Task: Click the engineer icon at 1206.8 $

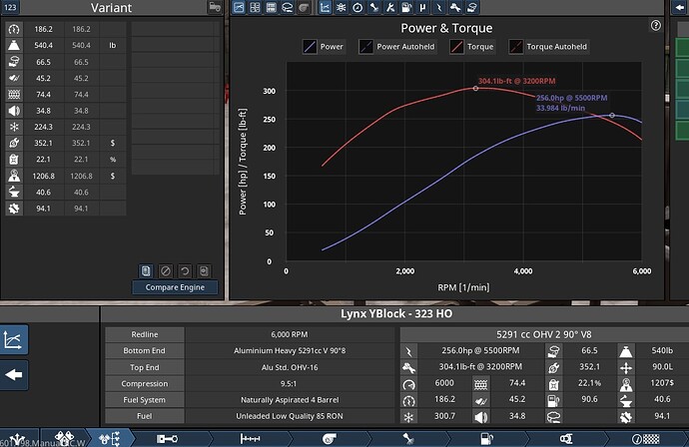Action: point(14,176)
